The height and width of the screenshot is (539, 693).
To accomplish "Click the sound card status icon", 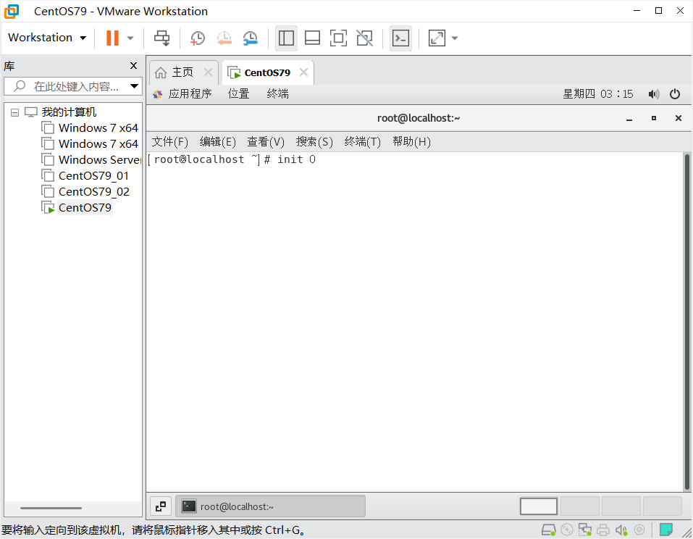I will 621,530.
